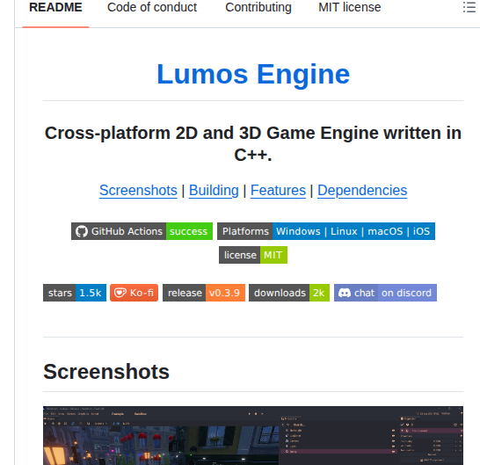The width and height of the screenshot is (480, 465).
Task: Open the Features link
Action: (x=278, y=191)
